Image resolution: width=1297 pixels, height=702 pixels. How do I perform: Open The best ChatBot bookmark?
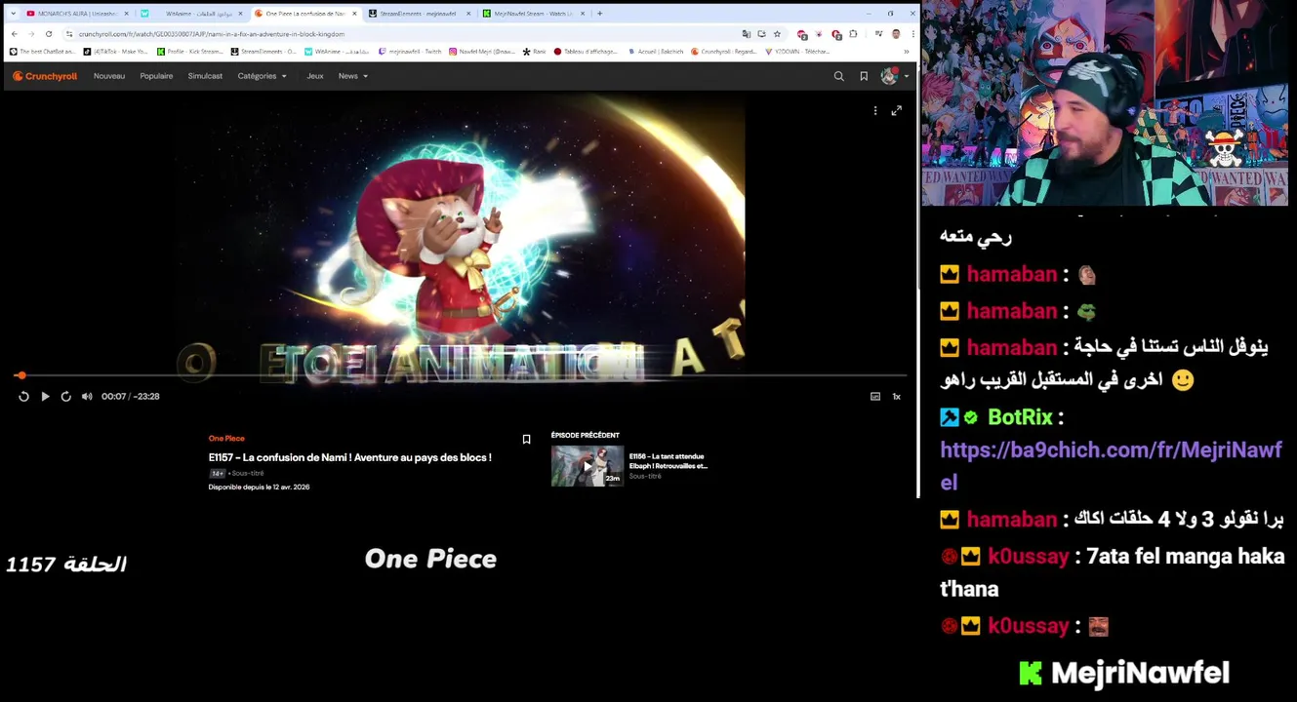coord(42,52)
